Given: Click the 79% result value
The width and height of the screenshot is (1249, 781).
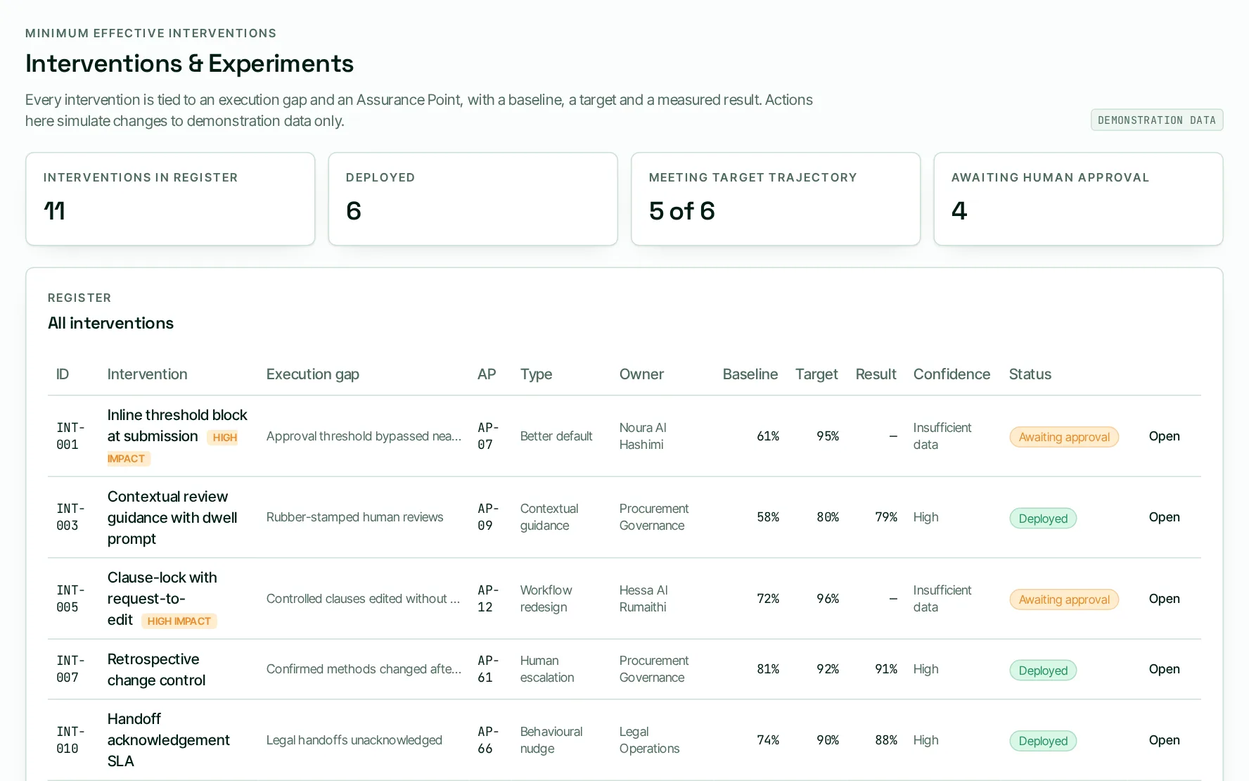Looking at the screenshot, I should (886, 517).
